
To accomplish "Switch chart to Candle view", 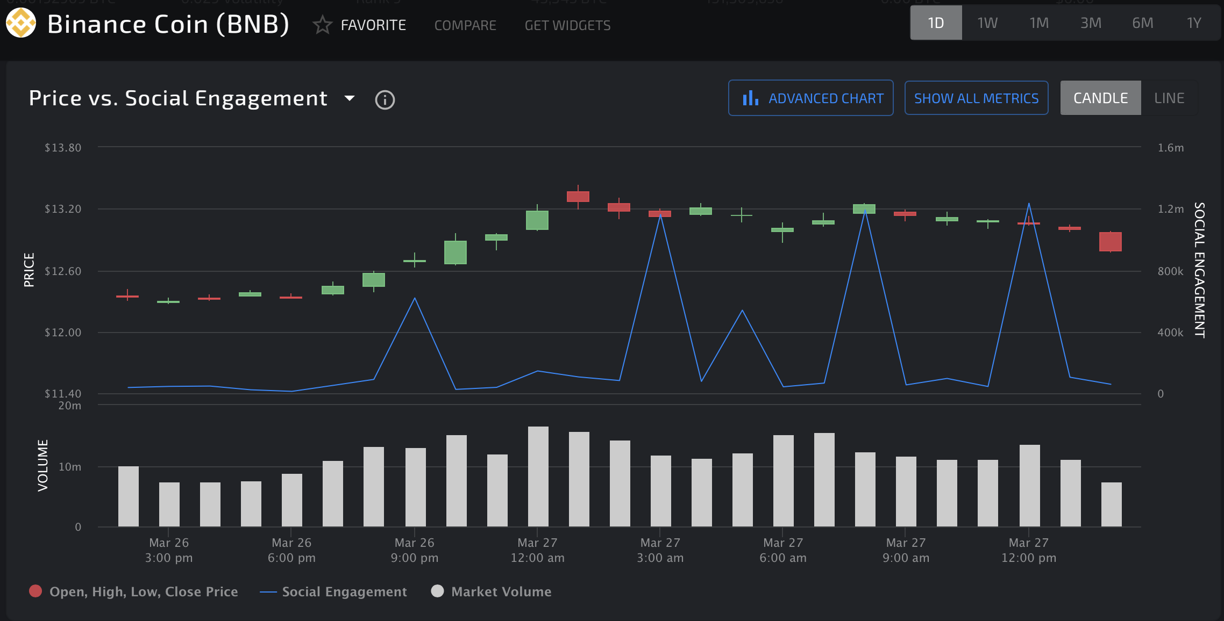I will 1100,98.
